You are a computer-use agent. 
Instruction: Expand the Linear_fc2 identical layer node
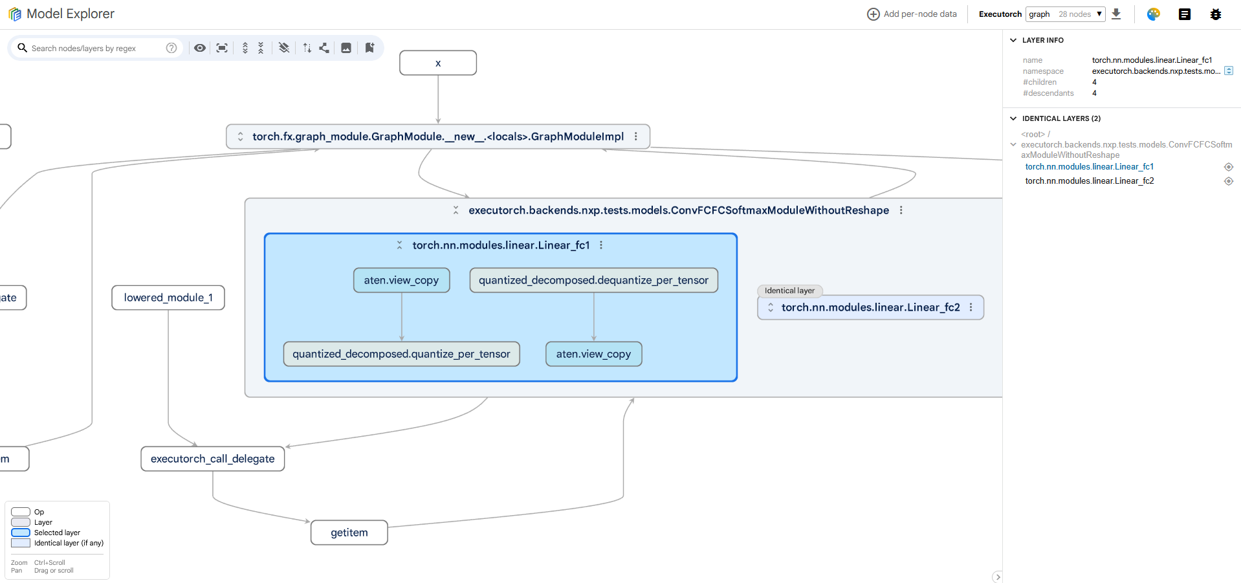pyautogui.click(x=771, y=307)
